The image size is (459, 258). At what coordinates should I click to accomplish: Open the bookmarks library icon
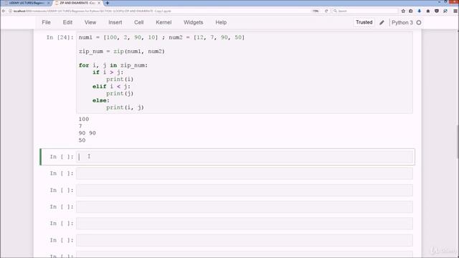(411, 11)
